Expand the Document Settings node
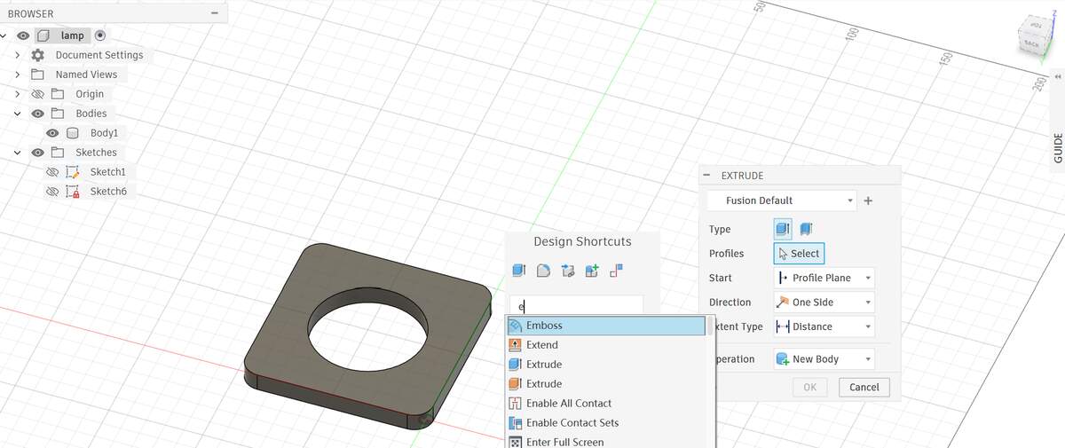The width and height of the screenshot is (1065, 448). click(x=17, y=55)
